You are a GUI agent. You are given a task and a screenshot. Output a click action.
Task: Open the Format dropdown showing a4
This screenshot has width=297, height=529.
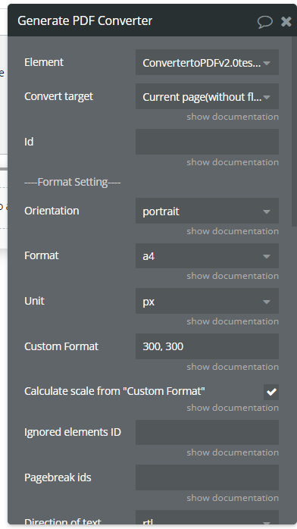(x=207, y=255)
